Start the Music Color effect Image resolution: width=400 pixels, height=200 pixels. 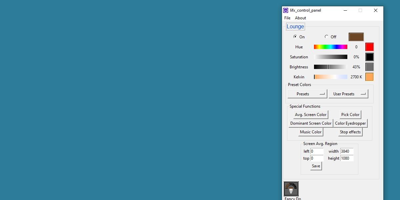click(x=311, y=132)
